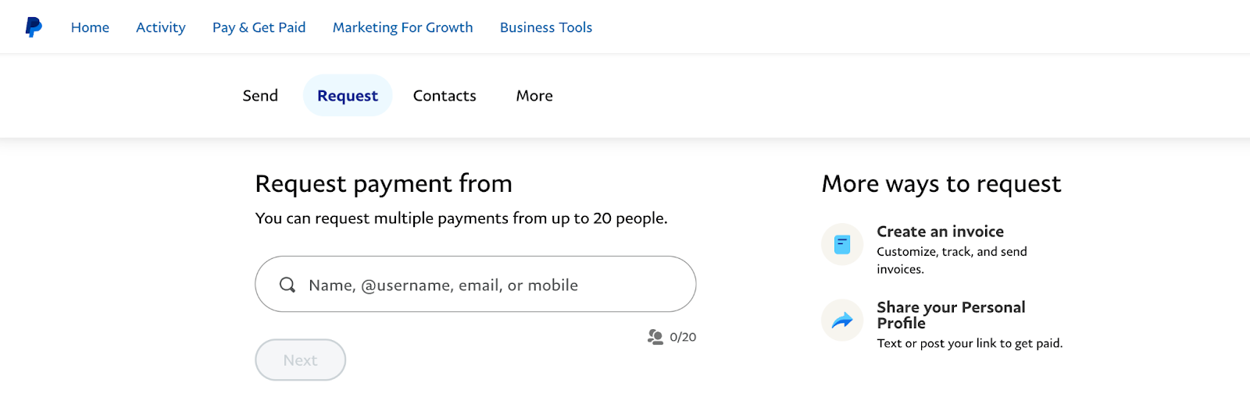
Task: Click the Create an invoice link
Action: [x=940, y=232]
